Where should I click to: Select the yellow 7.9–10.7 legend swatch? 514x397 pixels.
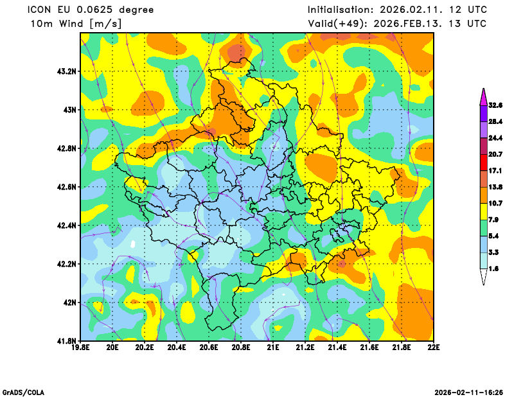point(483,211)
